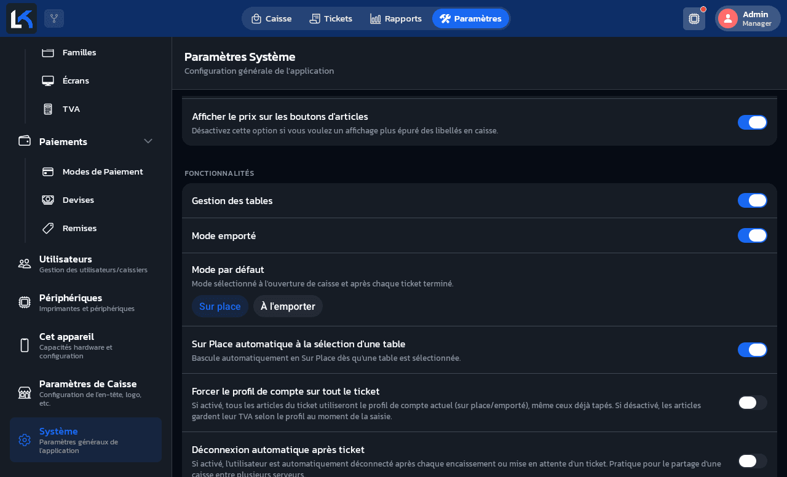Choose À l'emporter default mode
This screenshot has height=477, width=787.
pyautogui.click(x=288, y=306)
